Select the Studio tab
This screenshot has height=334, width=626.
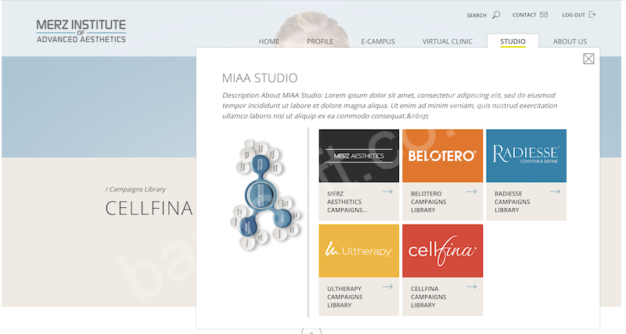coord(513,41)
